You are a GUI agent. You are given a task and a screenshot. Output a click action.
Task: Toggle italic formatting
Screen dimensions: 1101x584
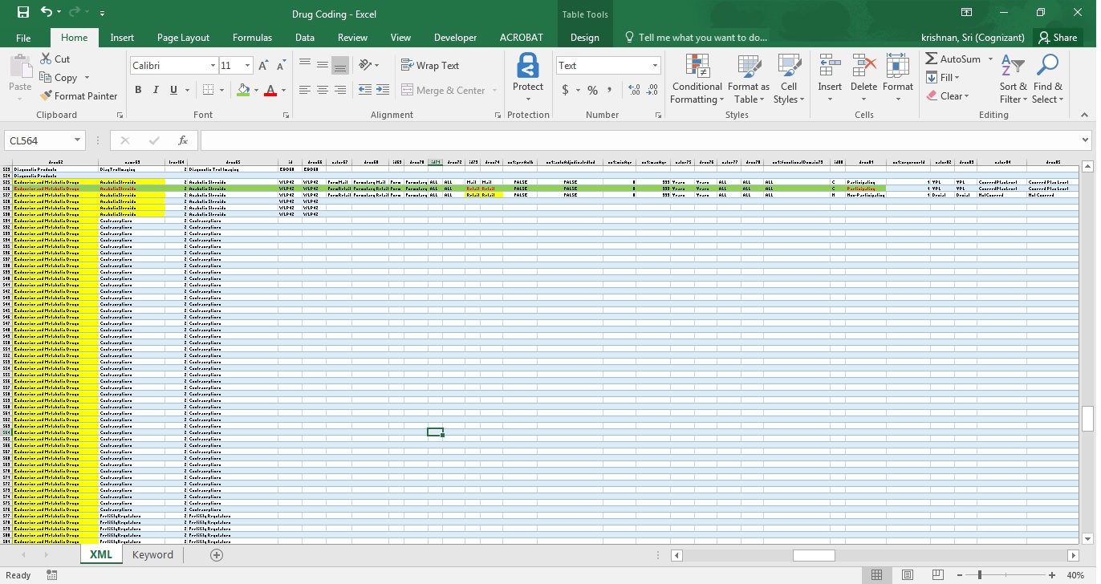click(155, 90)
